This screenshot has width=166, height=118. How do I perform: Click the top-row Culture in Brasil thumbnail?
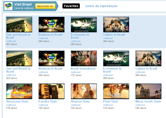click(116, 24)
